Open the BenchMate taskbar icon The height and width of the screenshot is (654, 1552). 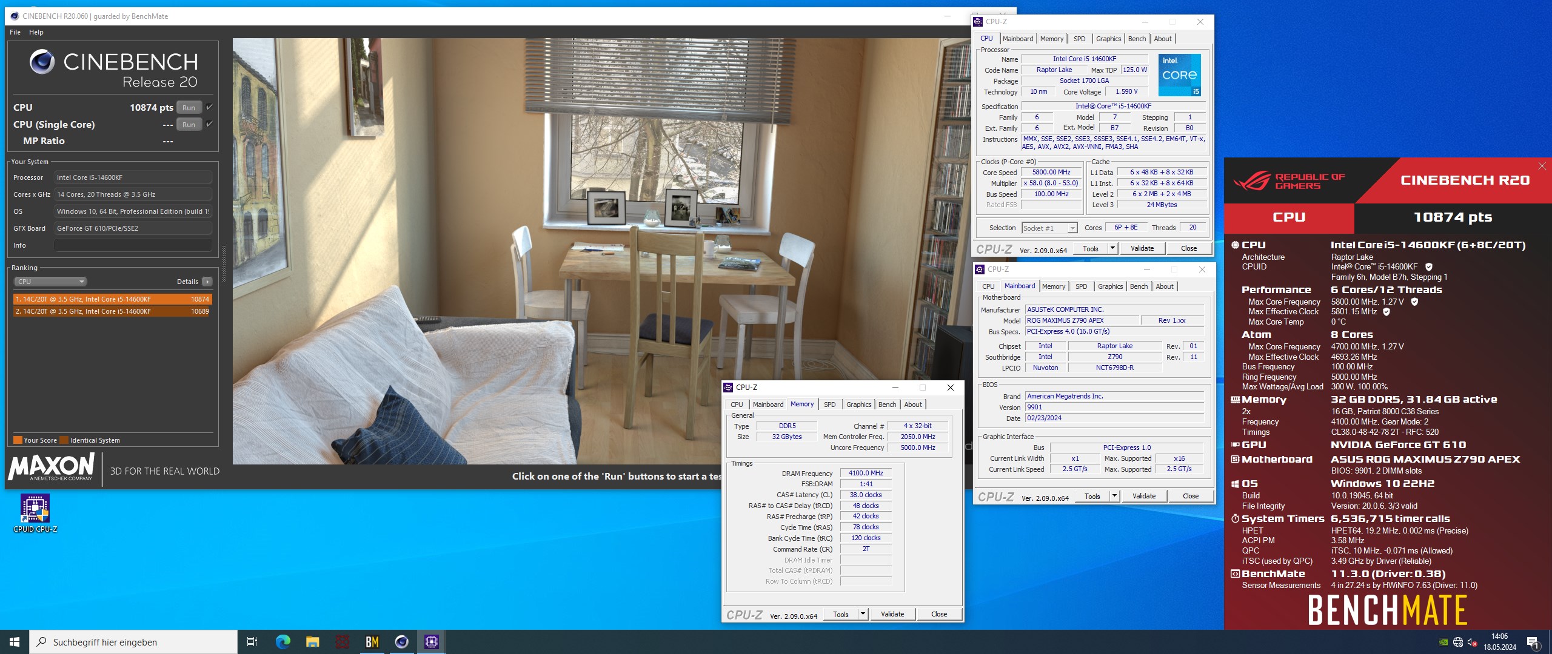(372, 642)
